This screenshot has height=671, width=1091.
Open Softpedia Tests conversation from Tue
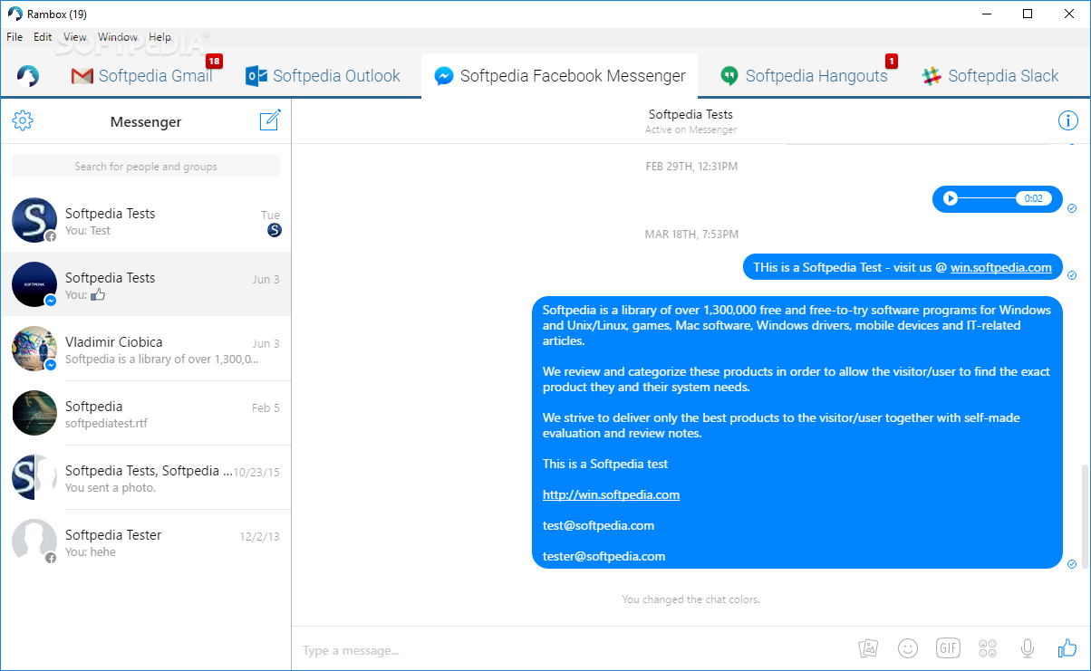tap(146, 220)
